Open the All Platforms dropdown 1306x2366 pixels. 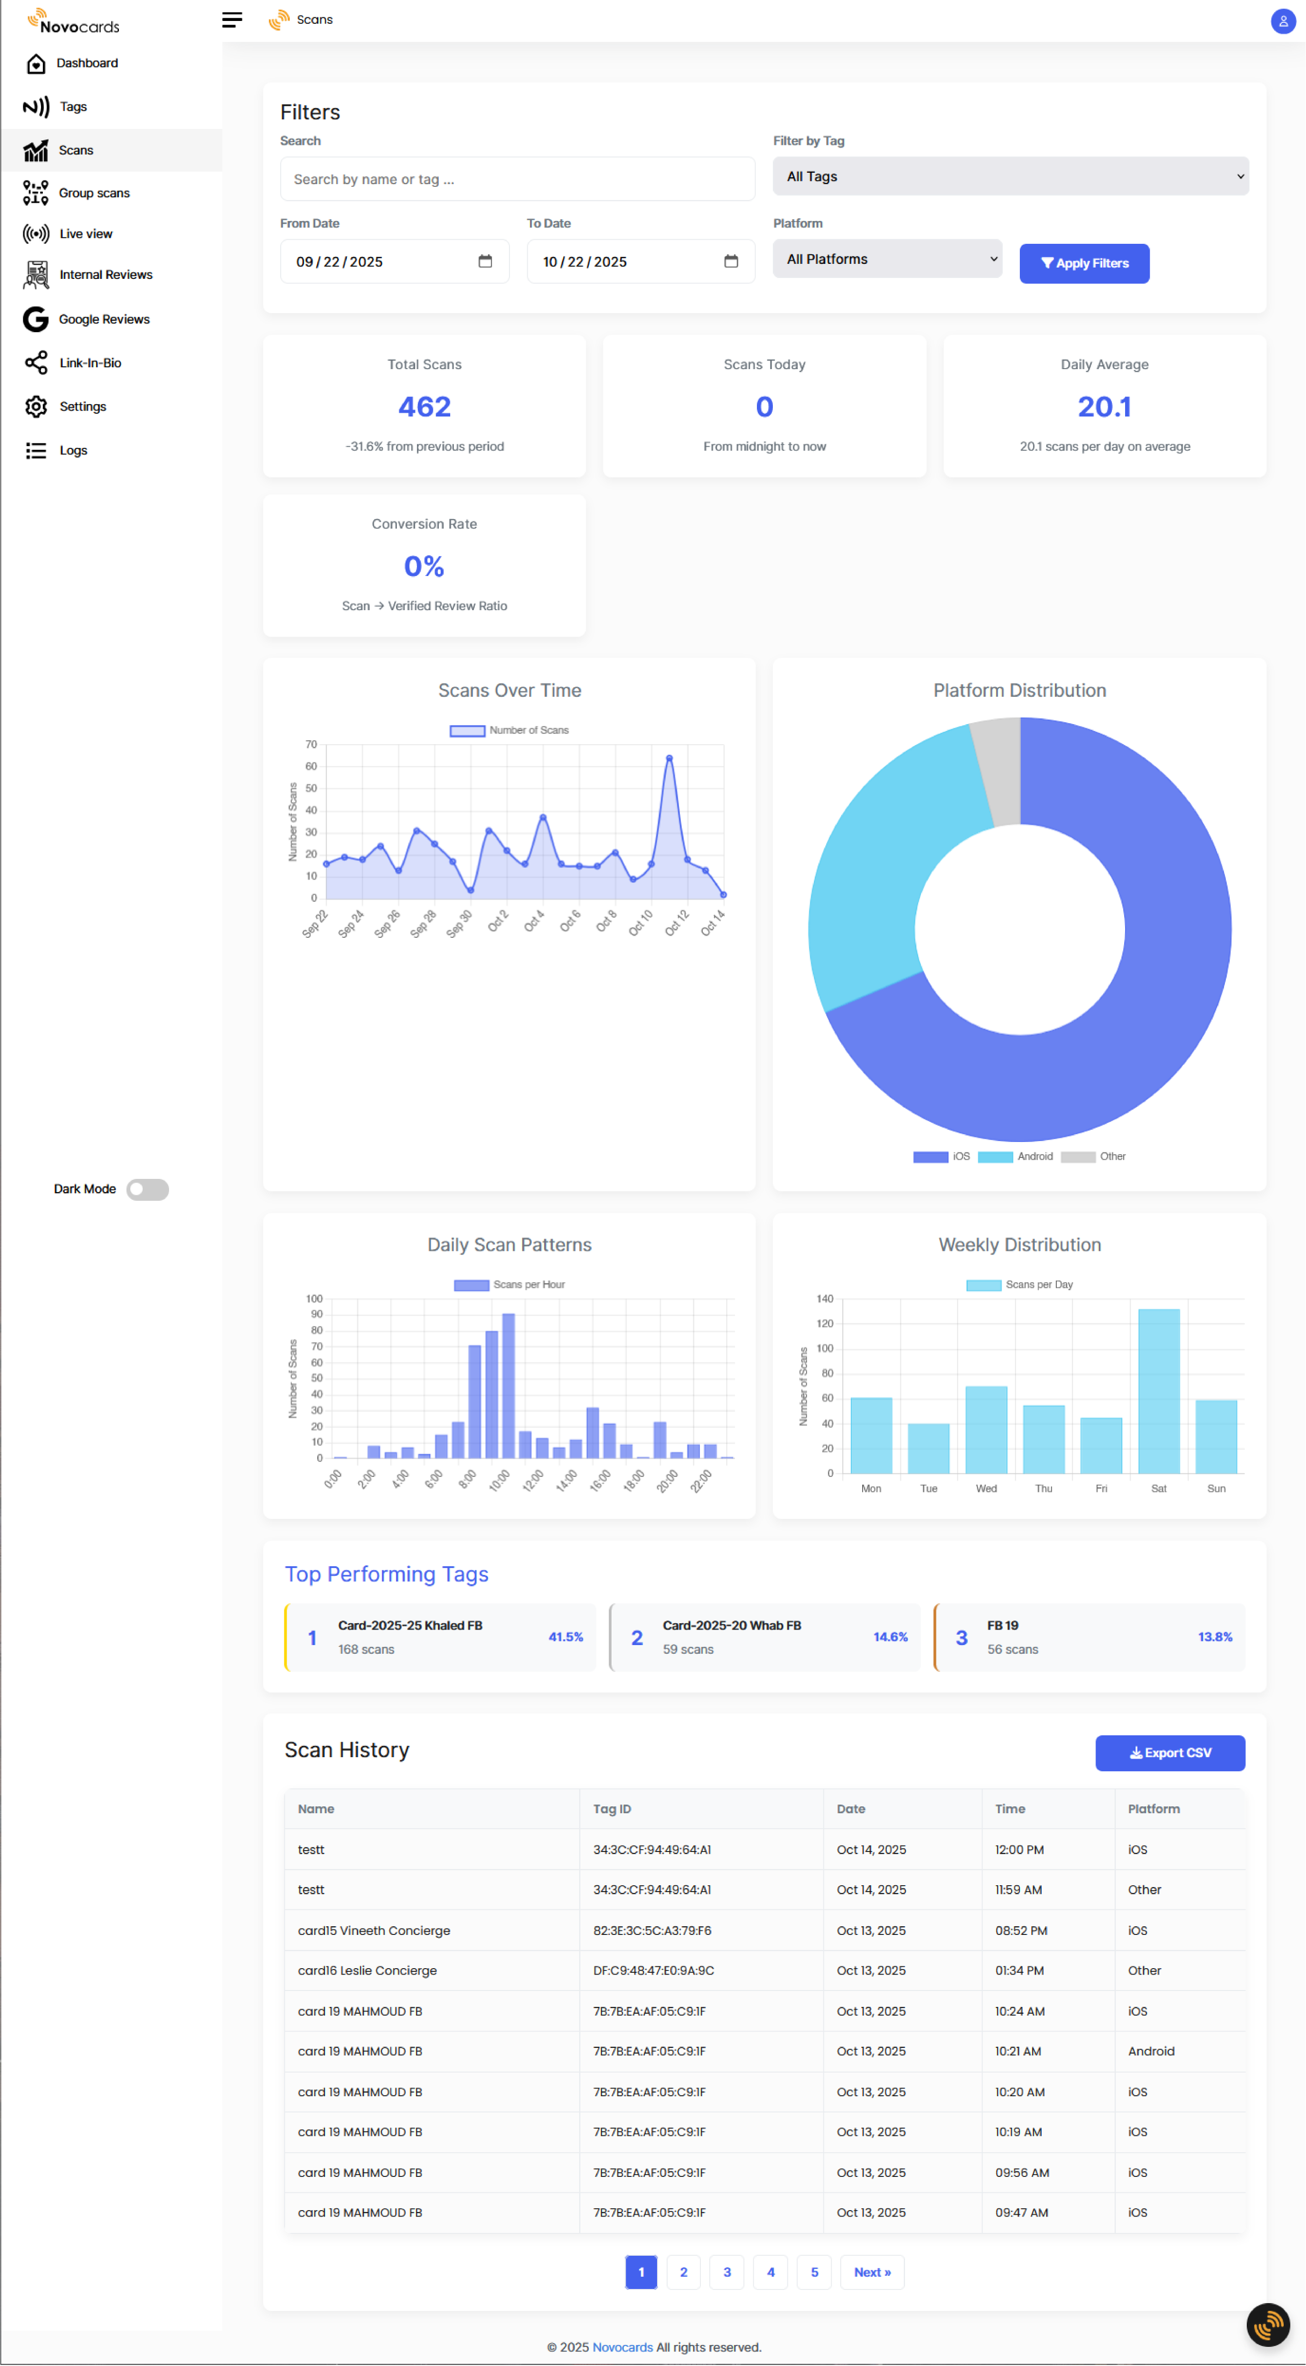point(886,260)
